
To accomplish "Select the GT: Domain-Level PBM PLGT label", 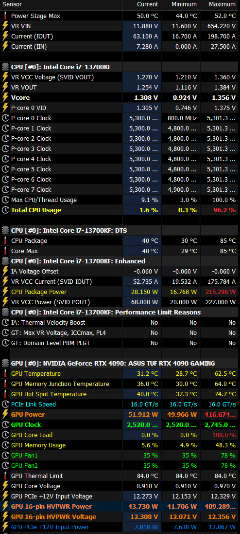I will 51,343.
